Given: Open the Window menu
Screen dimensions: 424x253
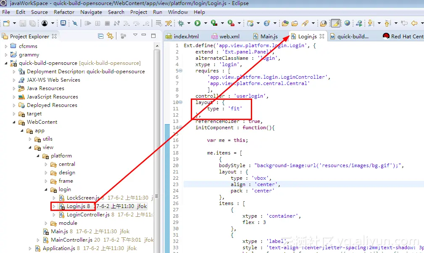Looking at the screenshot, I should pos(178,12).
